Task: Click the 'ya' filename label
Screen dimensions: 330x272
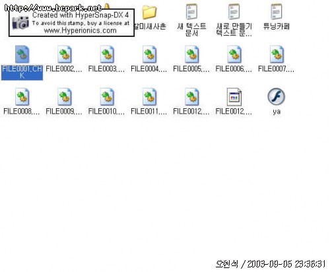Action: (x=277, y=112)
